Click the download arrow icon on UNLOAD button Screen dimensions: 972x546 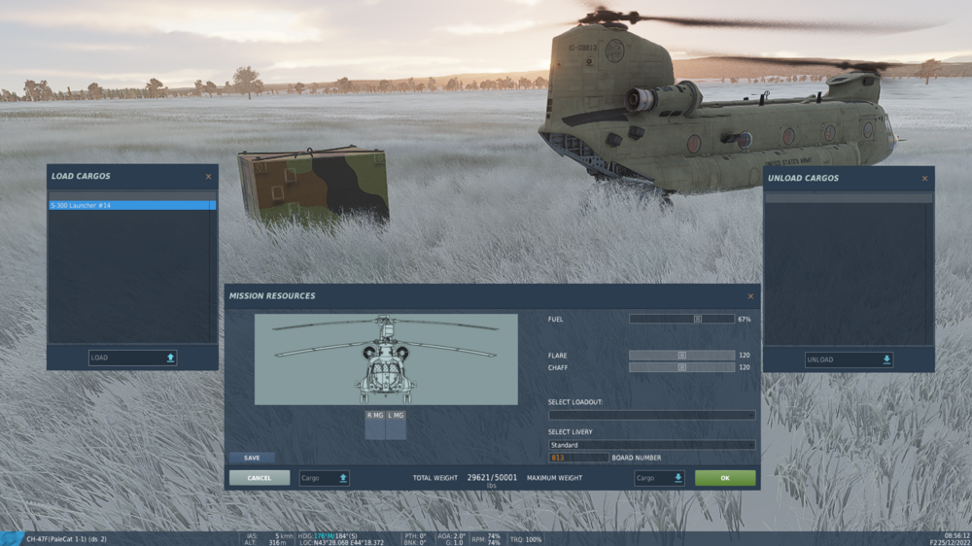click(886, 359)
